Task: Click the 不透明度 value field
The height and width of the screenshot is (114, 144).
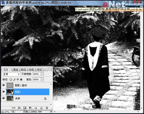Action: coord(36,74)
